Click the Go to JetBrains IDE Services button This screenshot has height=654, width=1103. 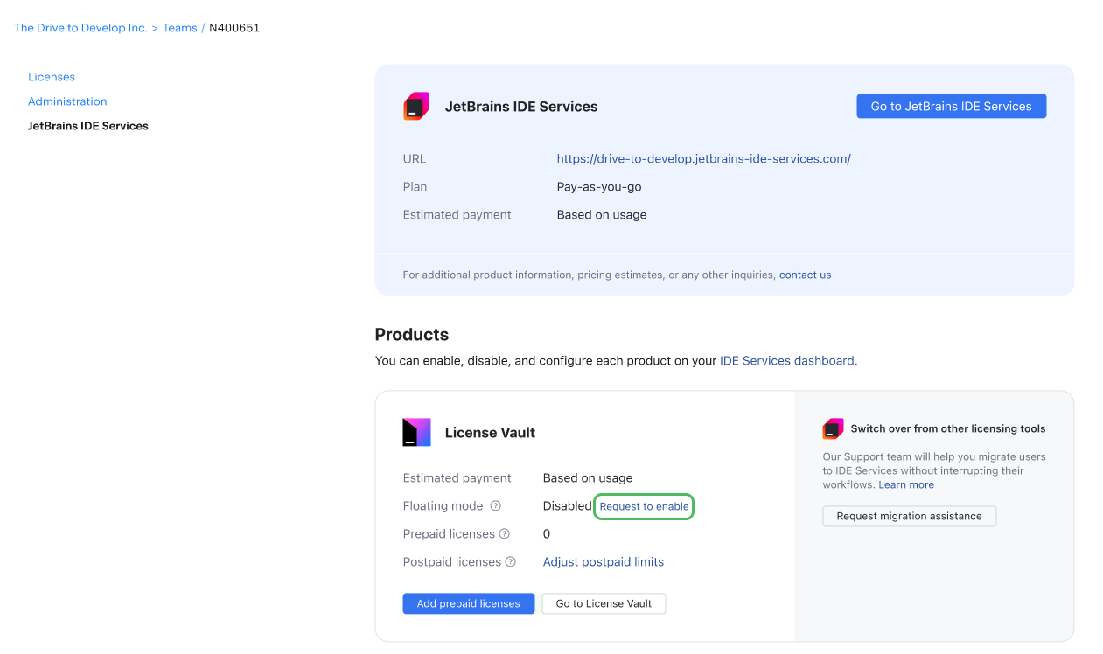pos(951,106)
